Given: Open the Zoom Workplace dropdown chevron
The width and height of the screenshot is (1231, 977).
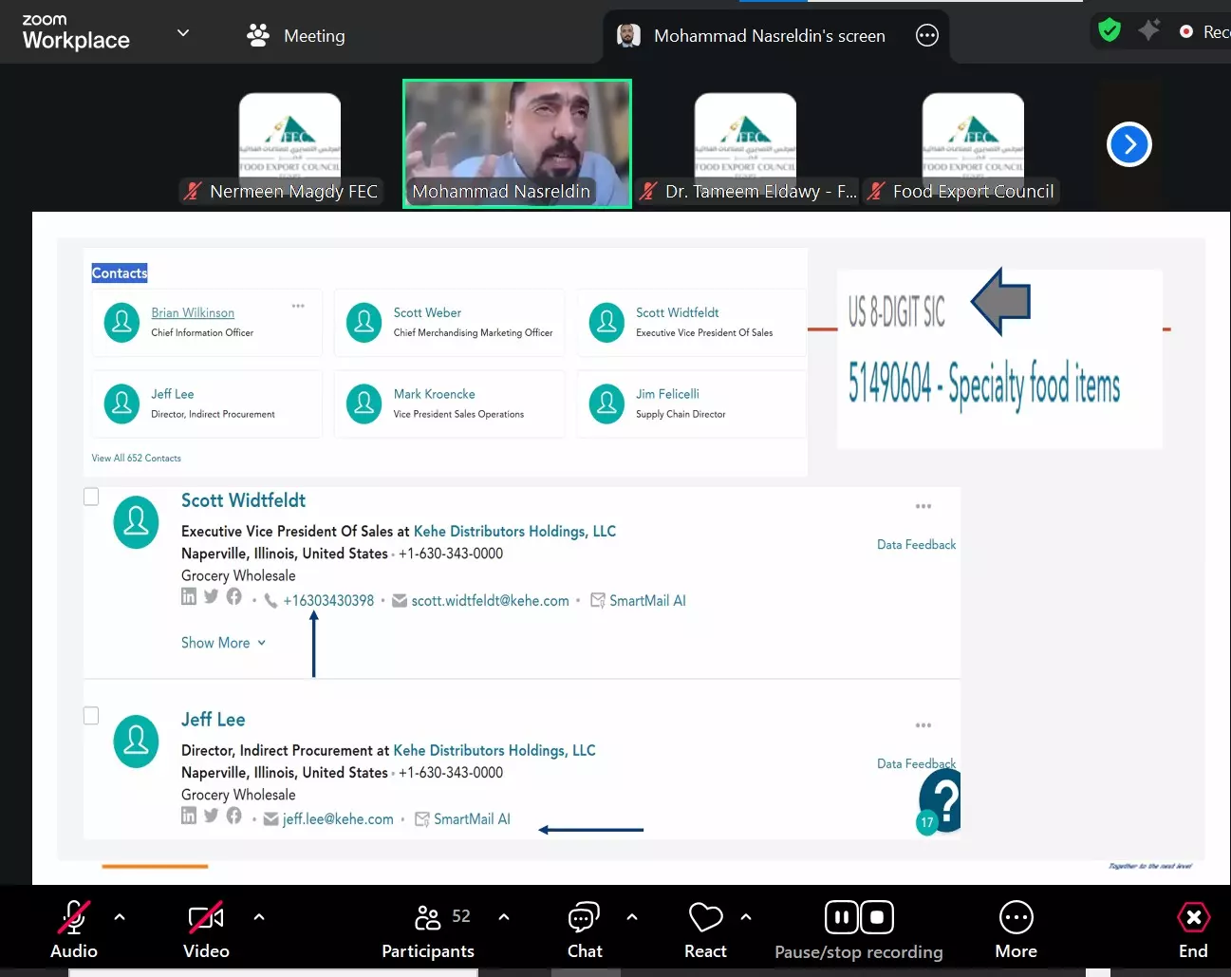Looking at the screenshot, I should 183,33.
